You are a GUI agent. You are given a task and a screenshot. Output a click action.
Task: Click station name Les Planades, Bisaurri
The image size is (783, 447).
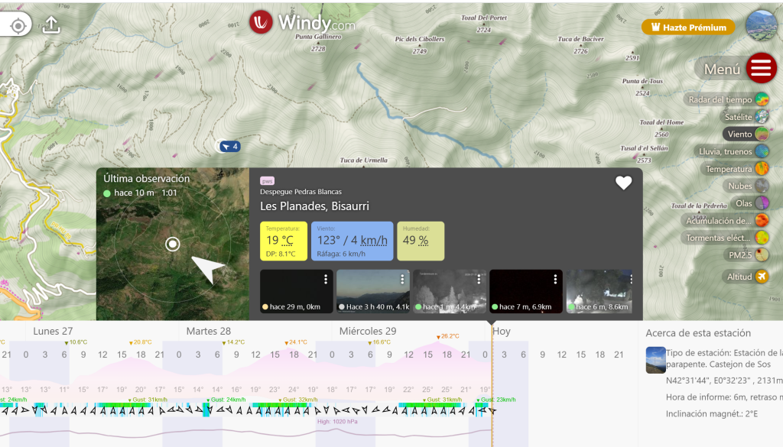click(x=314, y=206)
